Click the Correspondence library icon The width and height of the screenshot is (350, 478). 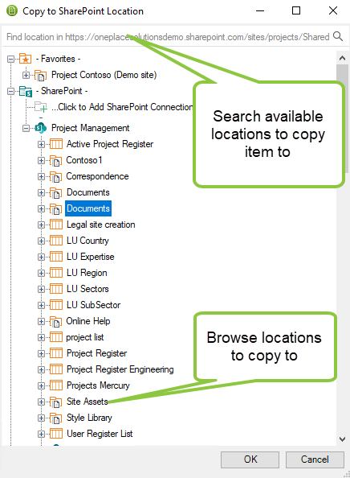click(x=56, y=176)
